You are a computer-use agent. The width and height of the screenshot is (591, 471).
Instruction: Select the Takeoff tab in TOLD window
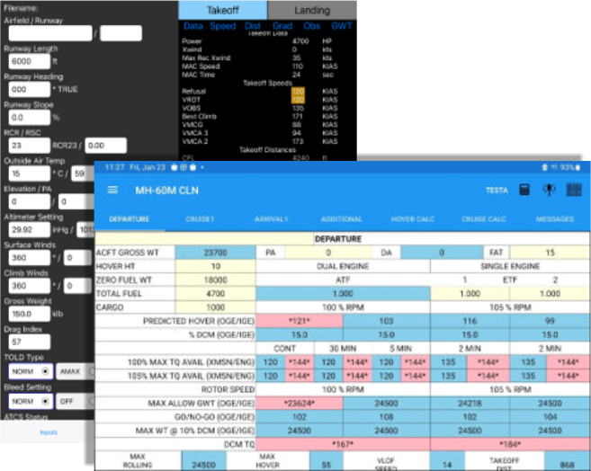pyautogui.click(x=223, y=10)
